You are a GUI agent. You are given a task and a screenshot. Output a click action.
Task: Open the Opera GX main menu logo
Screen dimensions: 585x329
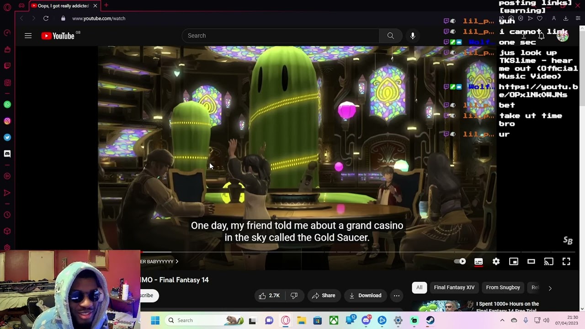[7, 7]
